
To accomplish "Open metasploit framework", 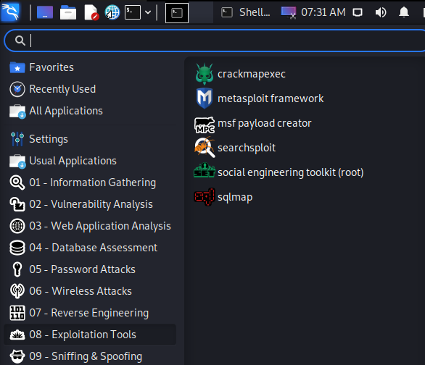I will (259, 98).
